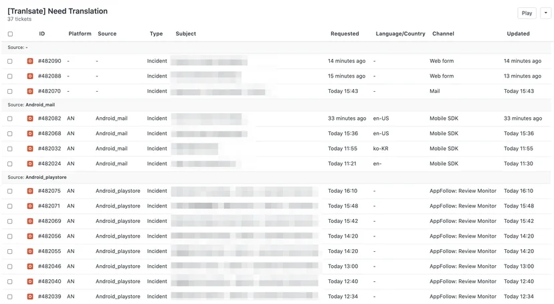This screenshot has height=304, width=554.
Task: Click the red status icon for ticket #482090
Action: click(x=30, y=61)
